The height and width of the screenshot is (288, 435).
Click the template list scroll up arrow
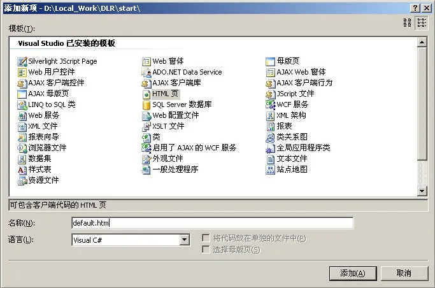422,43
